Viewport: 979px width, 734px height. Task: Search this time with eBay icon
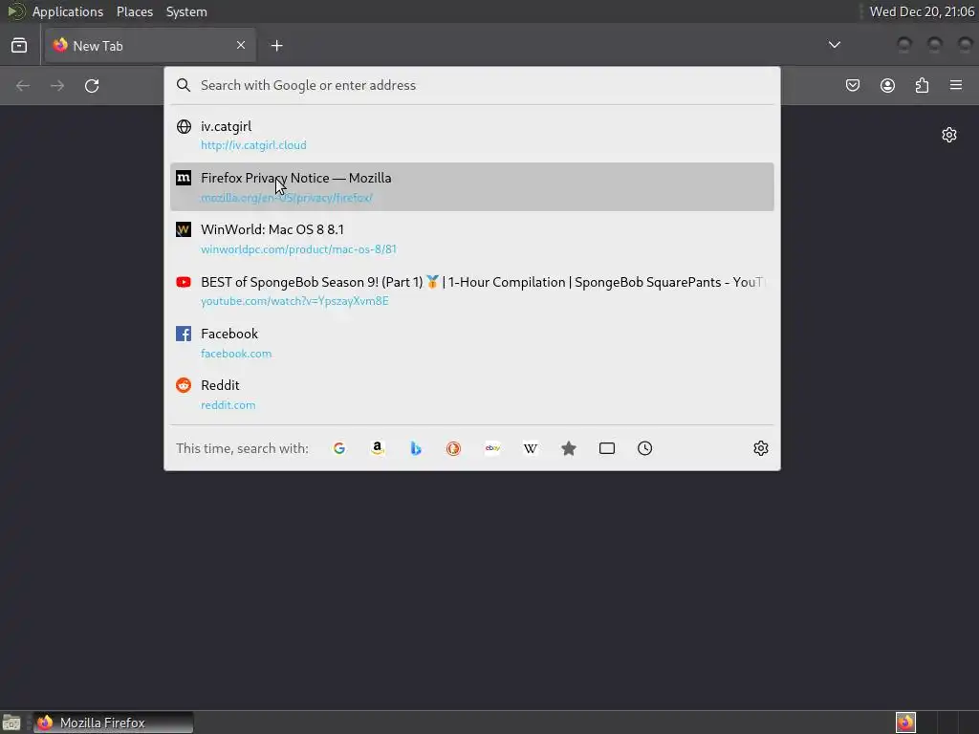(492, 448)
